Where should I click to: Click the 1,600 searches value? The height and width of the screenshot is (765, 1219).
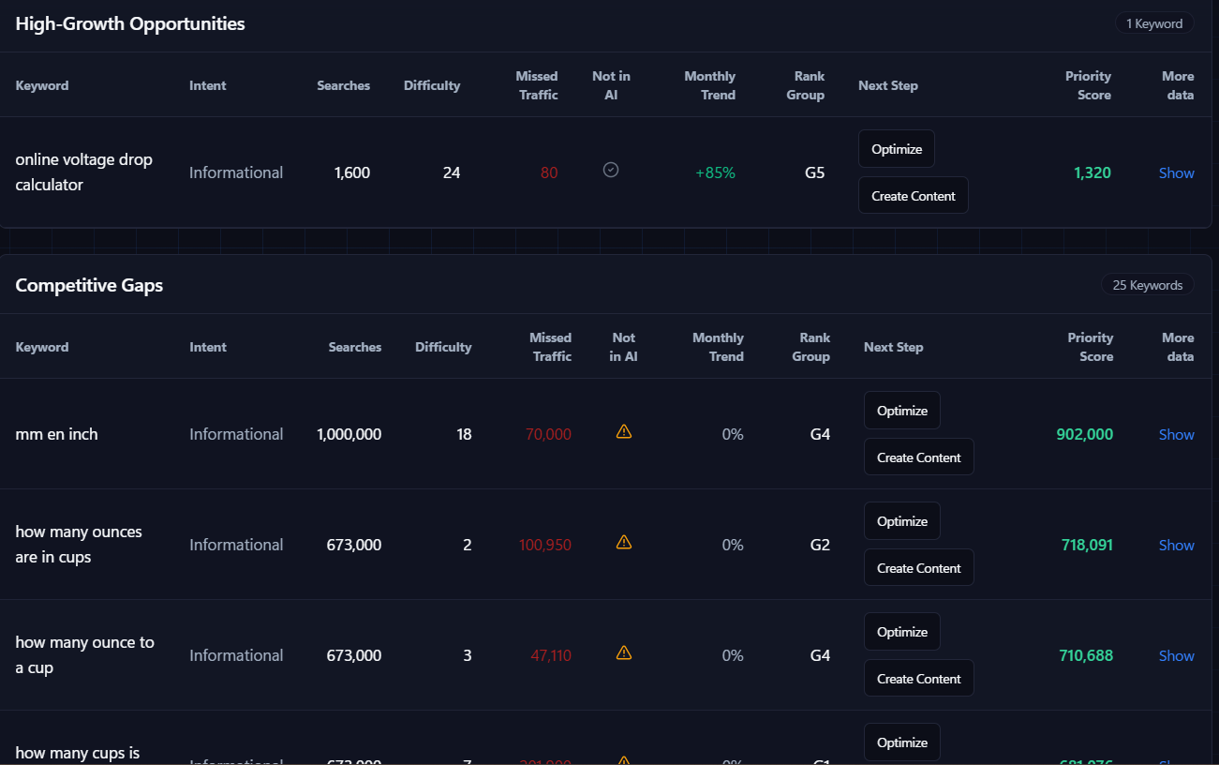point(352,172)
